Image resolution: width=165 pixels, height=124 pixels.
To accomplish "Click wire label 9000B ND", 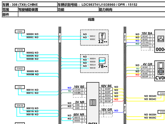I will [32, 59].
